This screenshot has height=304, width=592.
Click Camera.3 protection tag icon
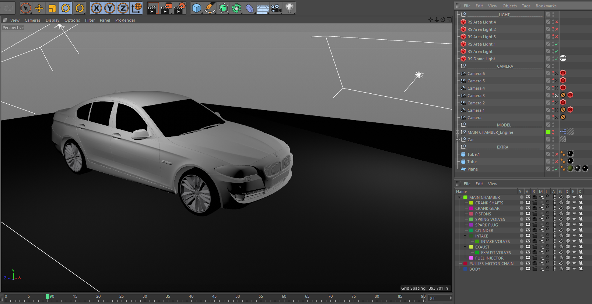point(563,95)
